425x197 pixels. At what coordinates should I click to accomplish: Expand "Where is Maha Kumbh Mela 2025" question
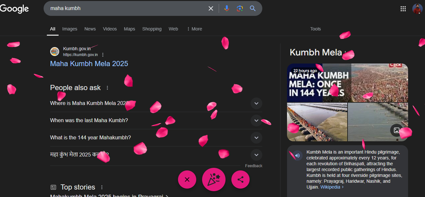[256, 103]
